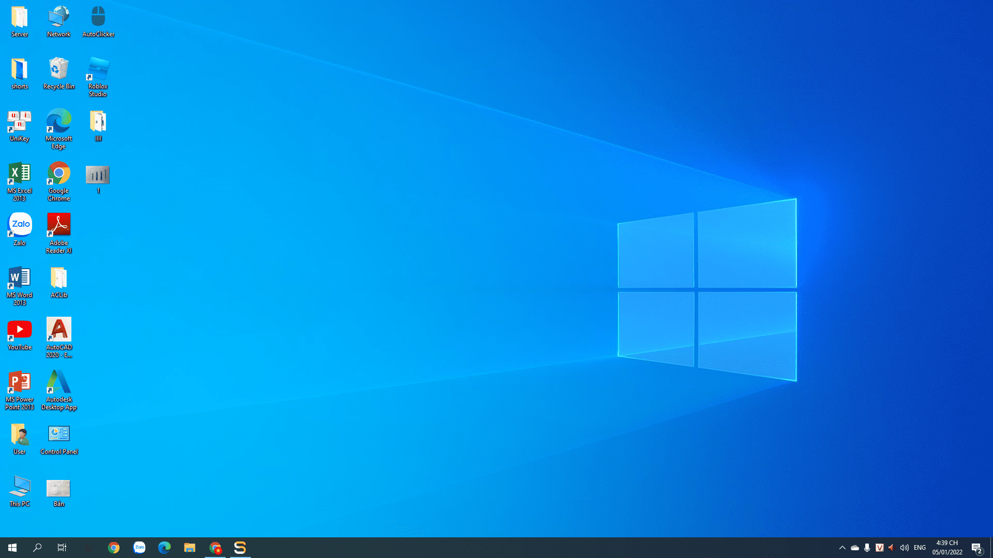
Task: Click the Windows Start button
Action: coord(12,548)
